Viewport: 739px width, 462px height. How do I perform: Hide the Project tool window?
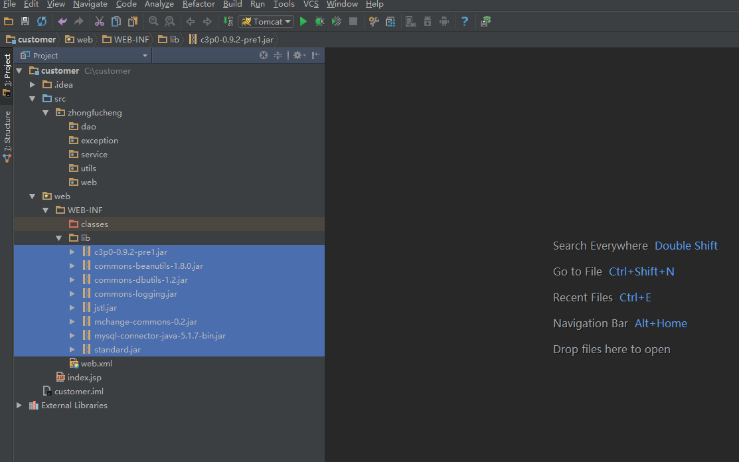click(x=316, y=56)
